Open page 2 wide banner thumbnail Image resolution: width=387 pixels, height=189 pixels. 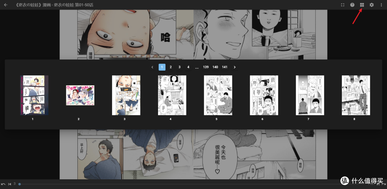tap(80, 95)
